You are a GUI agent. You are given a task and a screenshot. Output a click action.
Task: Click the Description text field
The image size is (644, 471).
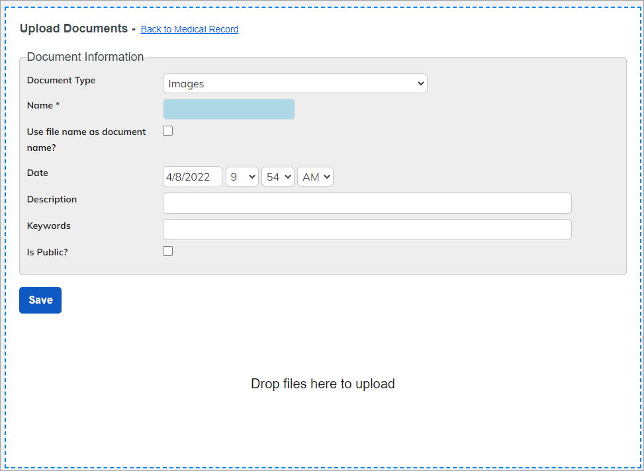(367, 203)
